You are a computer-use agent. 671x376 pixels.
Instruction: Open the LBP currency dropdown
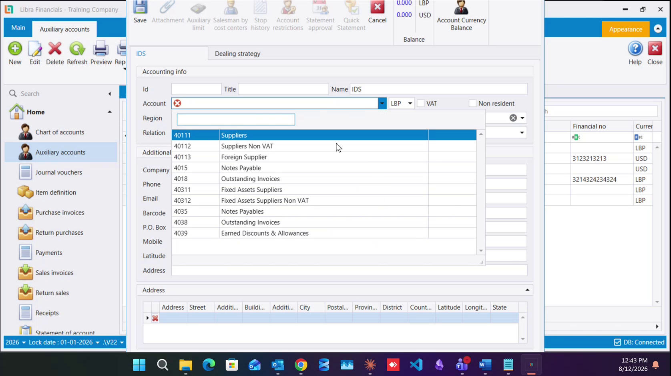click(x=410, y=103)
